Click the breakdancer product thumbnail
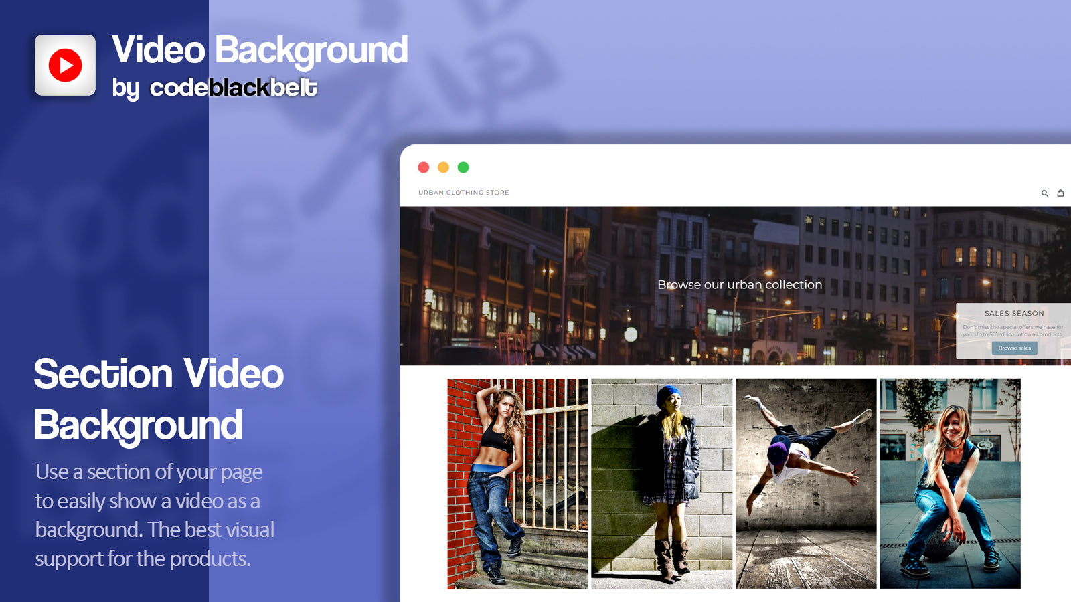The height and width of the screenshot is (602, 1071). pyautogui.click(x=807, y=484)
